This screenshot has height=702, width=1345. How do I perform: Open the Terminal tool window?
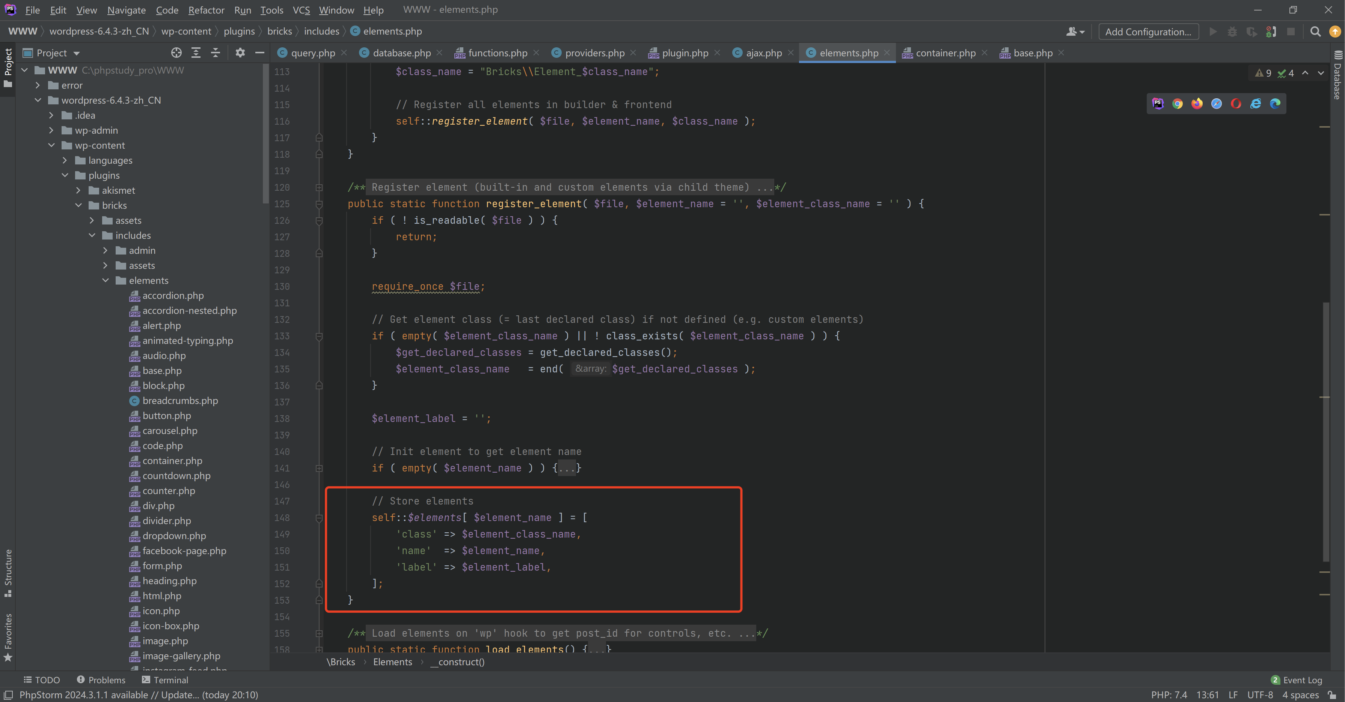pyautogui.click(x=165, y=679)
